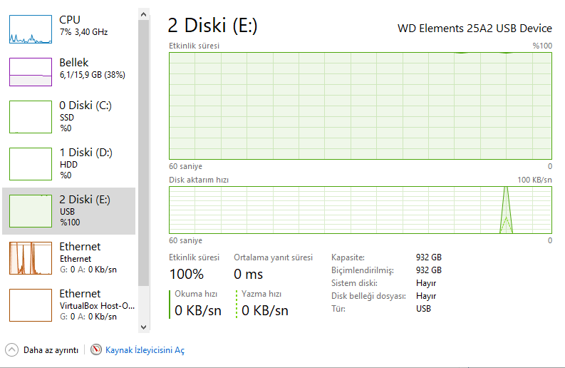Click the "WD Elements 25A2 USB Device" label

click(475, 29)
